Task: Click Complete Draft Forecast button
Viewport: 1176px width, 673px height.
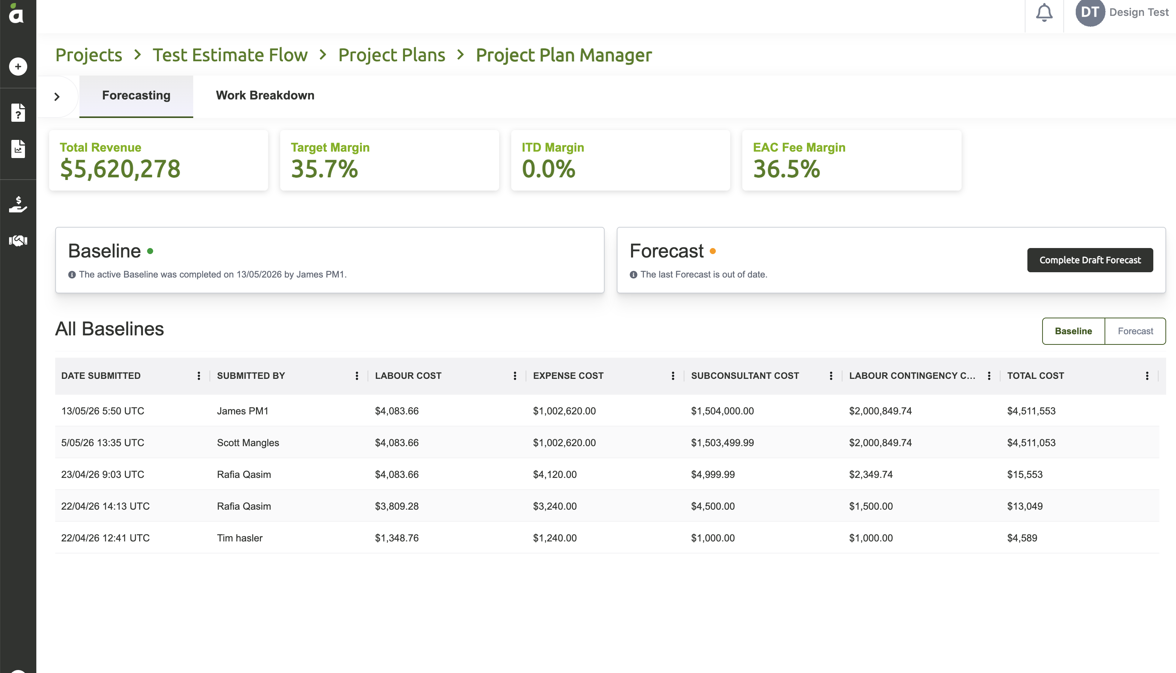Action: click(x=1089, y=260)
